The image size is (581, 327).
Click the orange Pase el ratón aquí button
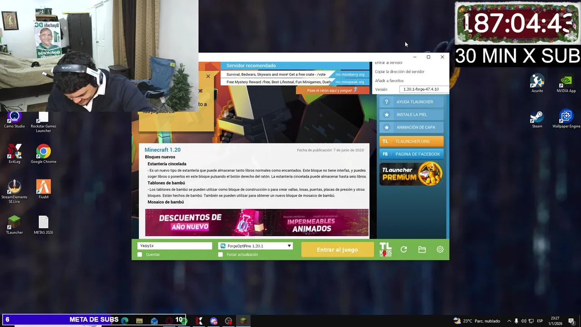pos(333,90)
